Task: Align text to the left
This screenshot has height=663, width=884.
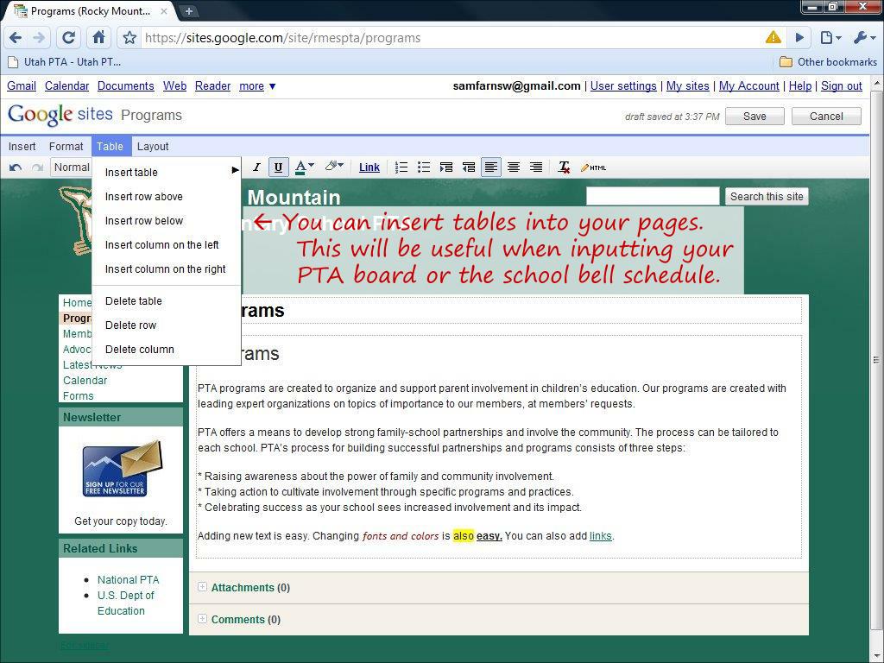Action: (491, 167)
